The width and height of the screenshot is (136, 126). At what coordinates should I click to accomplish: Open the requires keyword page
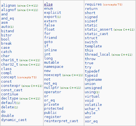point(93,4)
